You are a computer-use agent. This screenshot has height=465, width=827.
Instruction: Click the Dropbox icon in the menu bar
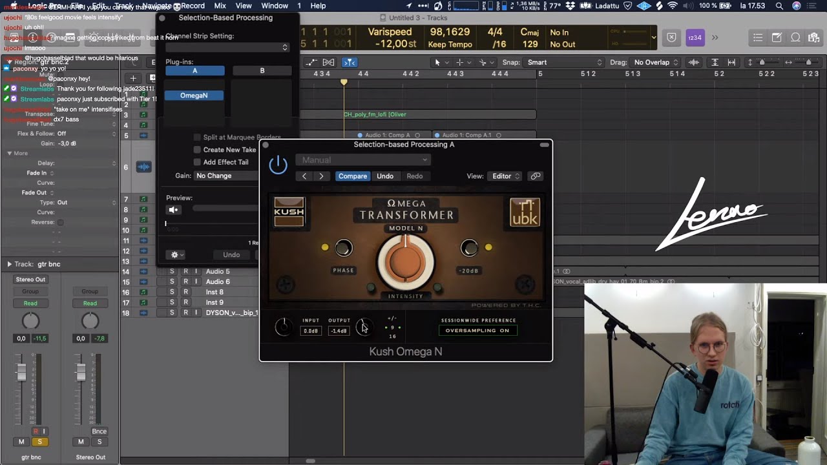(571, 6)
